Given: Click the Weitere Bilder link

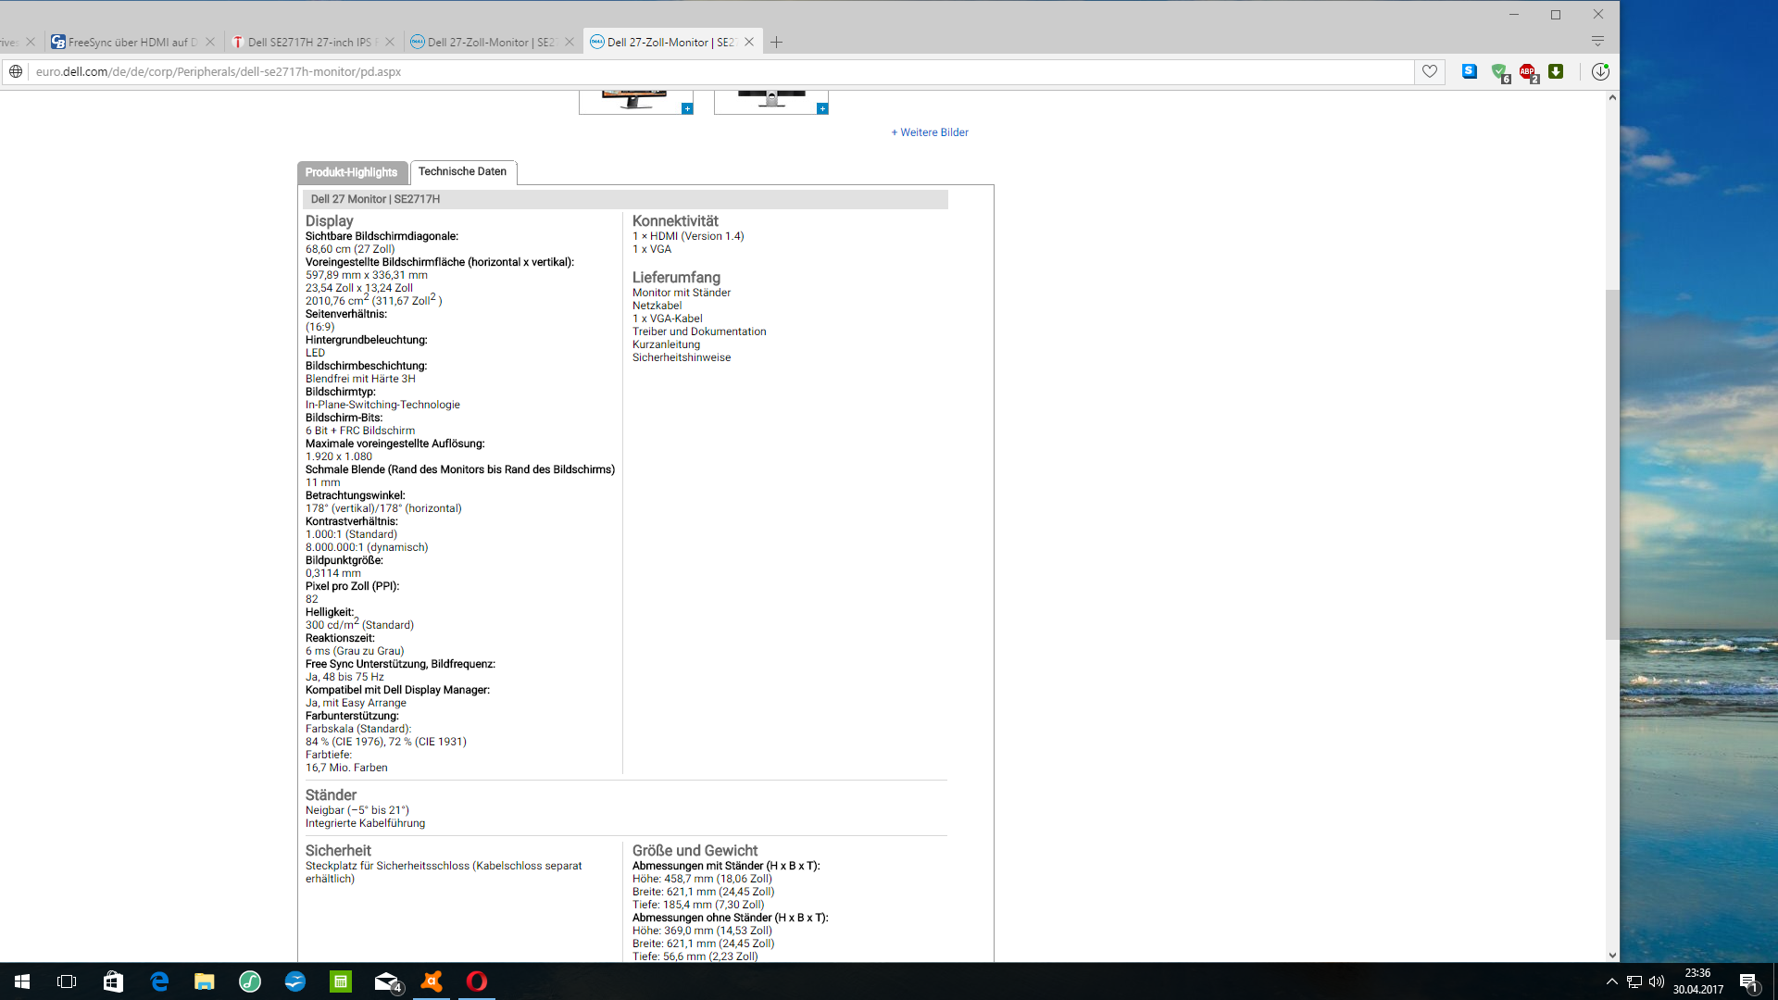Looking at the screenshot, I should click(x=930, y=132).
